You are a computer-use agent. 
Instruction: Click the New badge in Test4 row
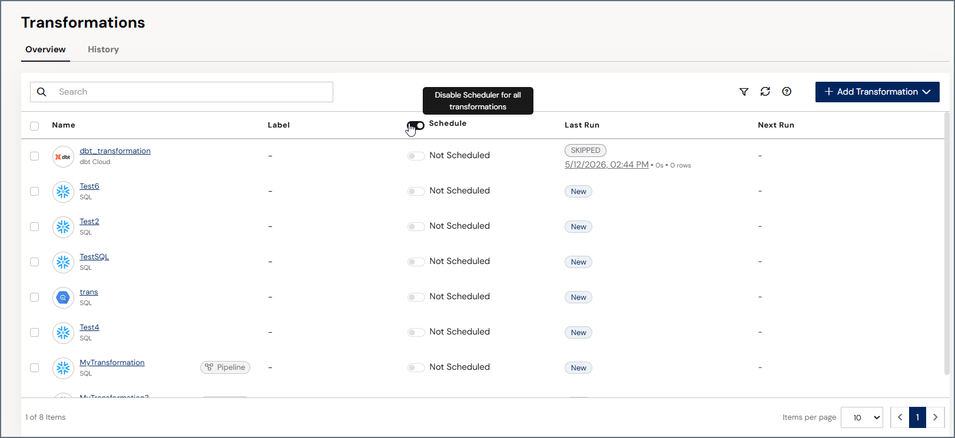click(578, 333)
